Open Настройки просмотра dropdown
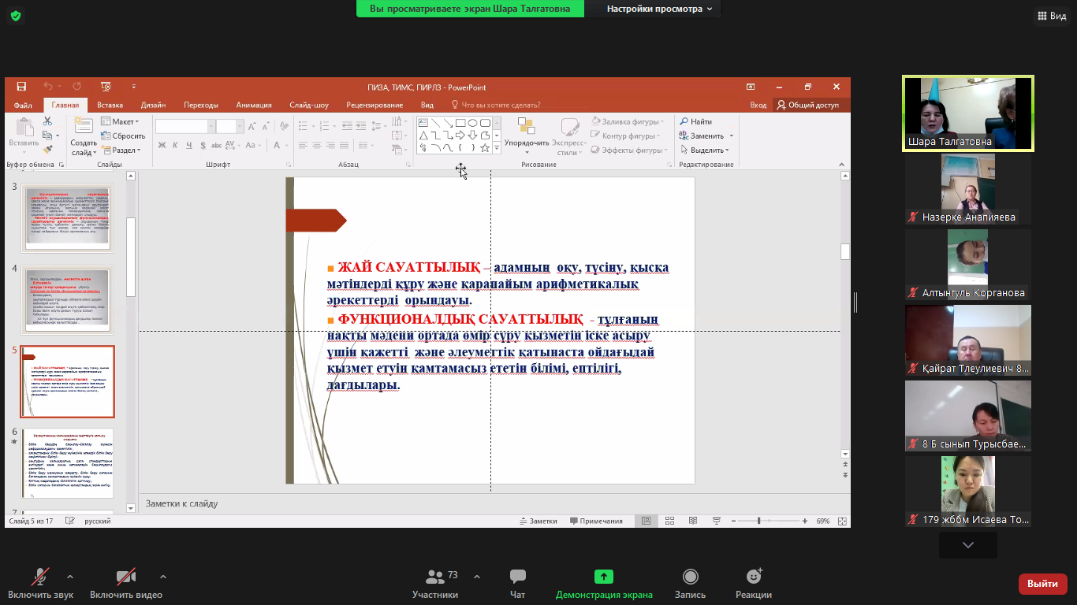1077x605 pixels. tap(659, 9)
